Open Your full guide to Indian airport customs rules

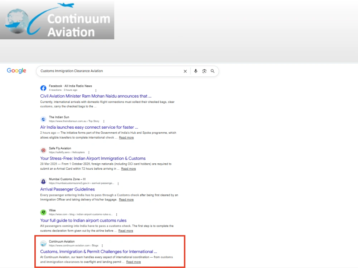click(x=83, y=220)
